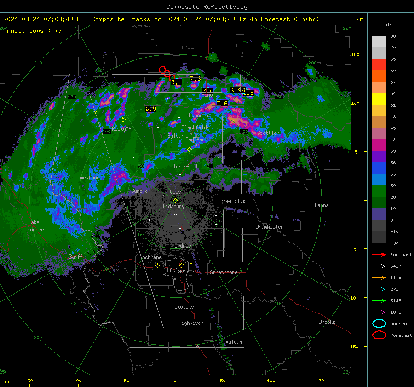The width and height of the screenshot is (414, 387).
Task: Select the orange 111V arrow legend symbol
Action: click(x=379, y=277)
